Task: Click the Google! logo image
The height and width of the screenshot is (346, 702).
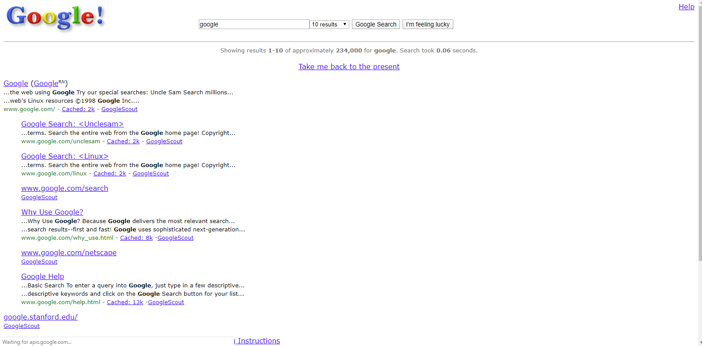Action: click(x=56, y=18)
